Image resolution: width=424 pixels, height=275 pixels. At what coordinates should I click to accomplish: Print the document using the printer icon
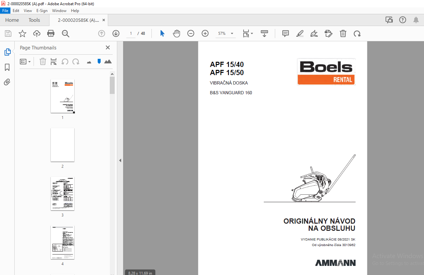pos(51,33)
